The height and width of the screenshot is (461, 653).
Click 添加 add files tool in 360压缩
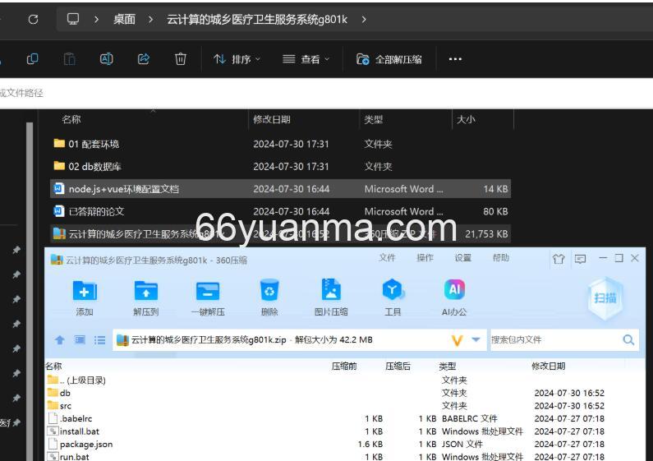click(85, 297)
